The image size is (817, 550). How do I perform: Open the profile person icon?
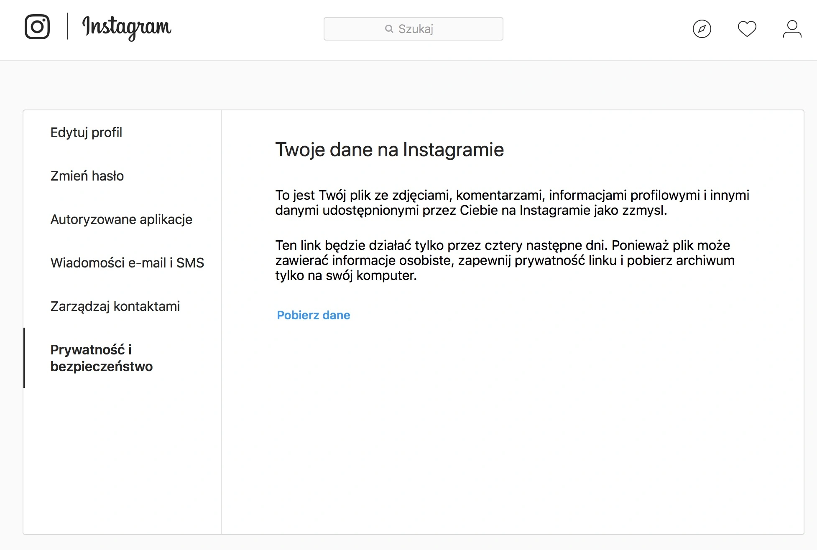point(792,29)
